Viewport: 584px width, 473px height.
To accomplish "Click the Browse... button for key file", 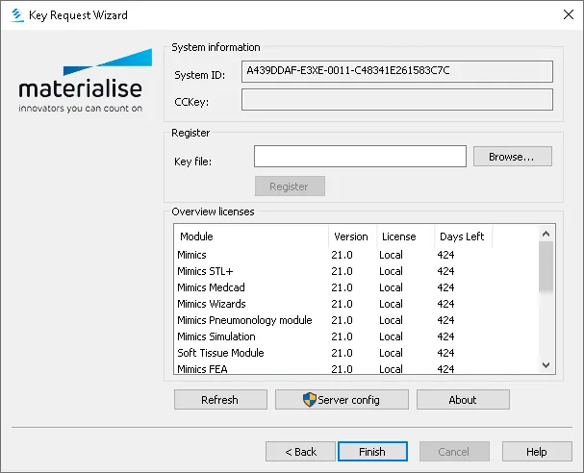I will pyautogui.click(x=513, y=157).
